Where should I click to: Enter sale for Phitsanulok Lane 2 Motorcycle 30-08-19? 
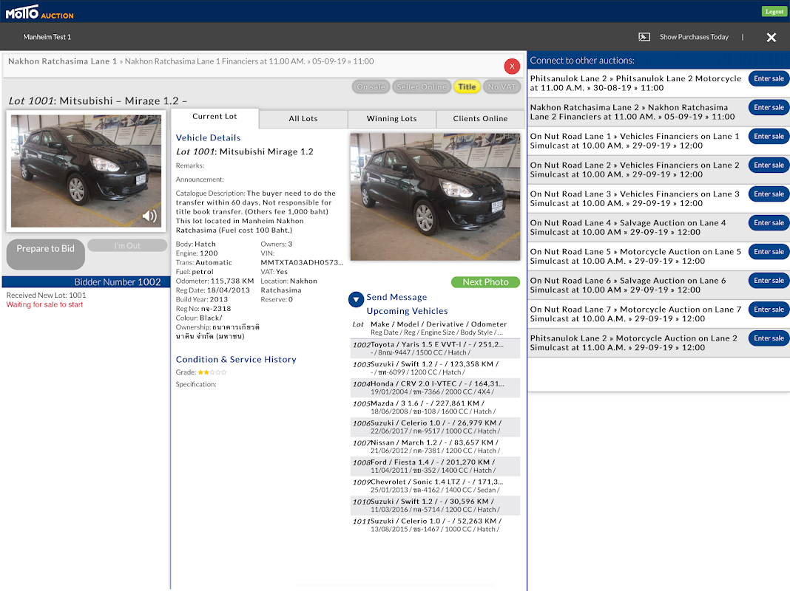point(769,78)
